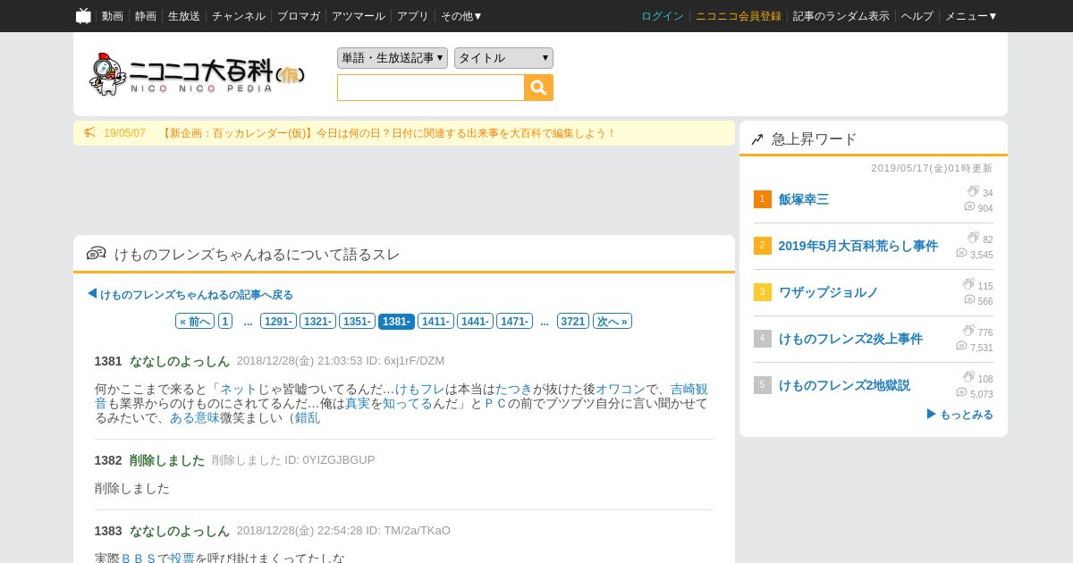Click the « 前へ pagination button
1073x563 pixels.
(195, 321)
